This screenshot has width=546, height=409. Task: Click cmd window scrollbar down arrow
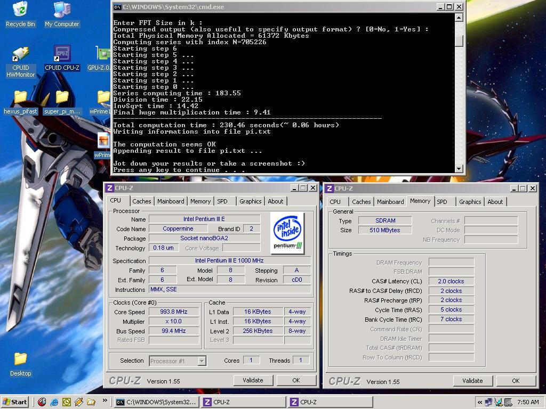tap(459, 169)
